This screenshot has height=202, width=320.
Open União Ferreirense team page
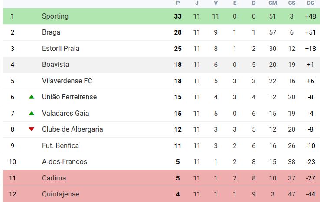69,97
